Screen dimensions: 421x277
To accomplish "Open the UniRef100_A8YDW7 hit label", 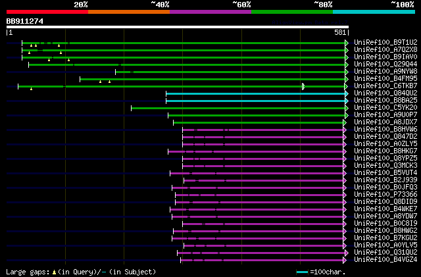I will 385,216.
